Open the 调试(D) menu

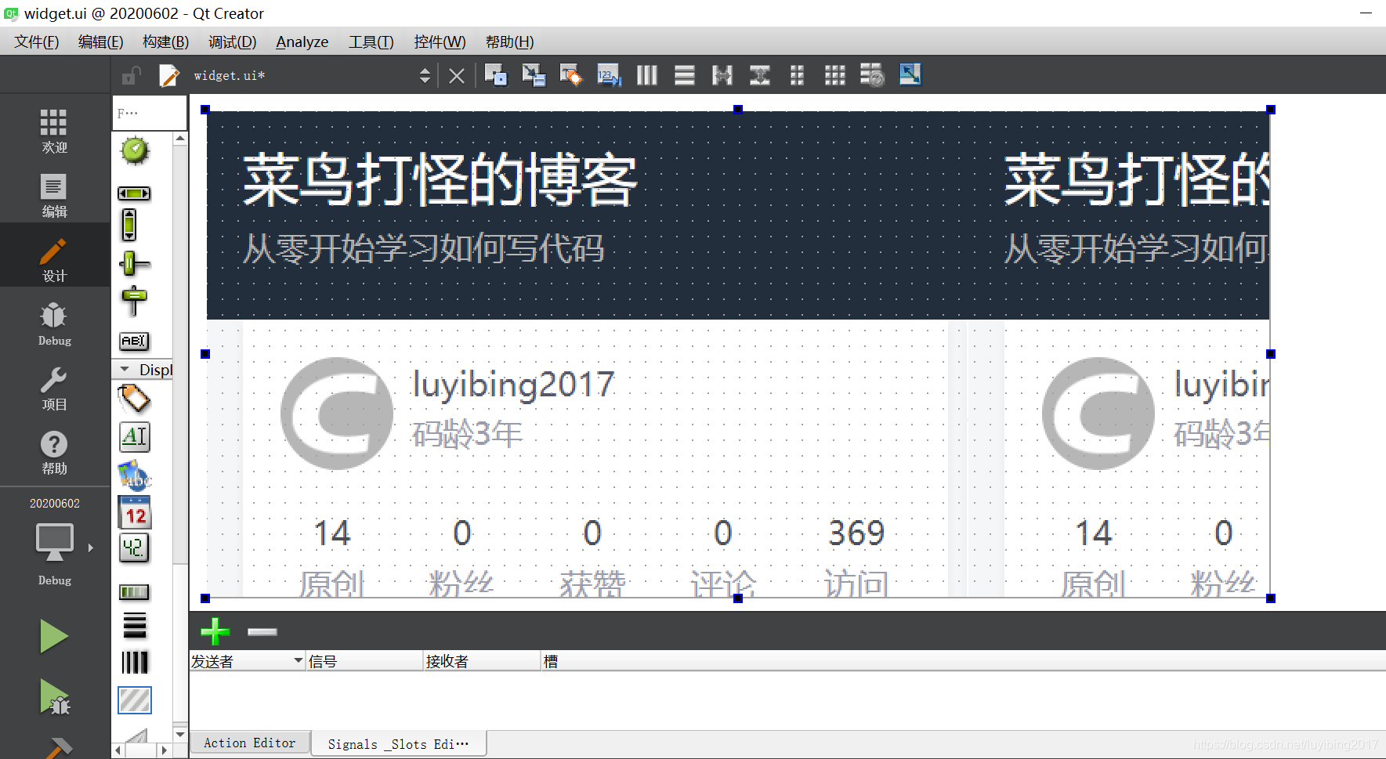(232, 42)
